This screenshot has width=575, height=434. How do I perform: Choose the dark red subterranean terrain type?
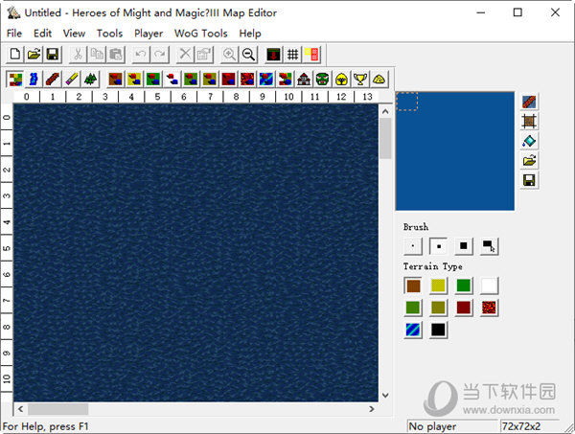[464, 308]
